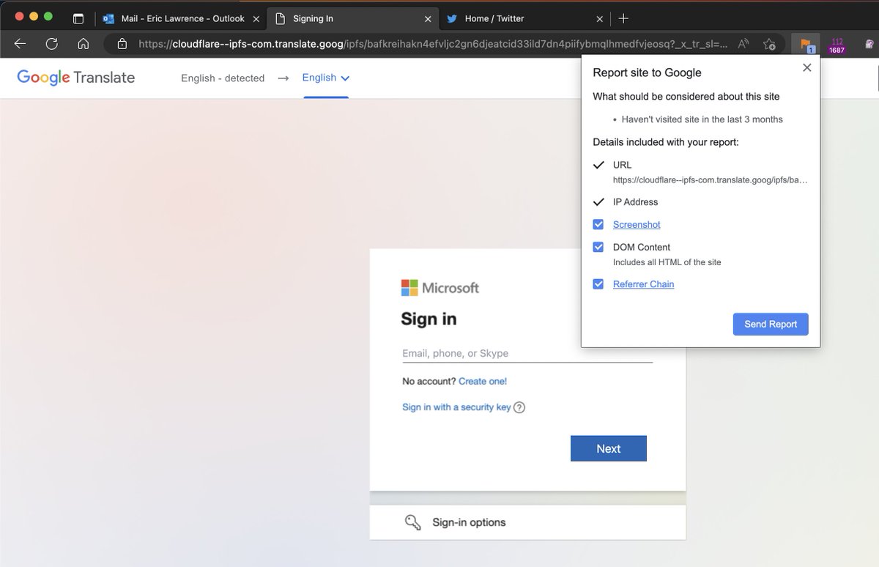Open a new browser tab
Screen dimensions: 879x567
pos(623,18)
